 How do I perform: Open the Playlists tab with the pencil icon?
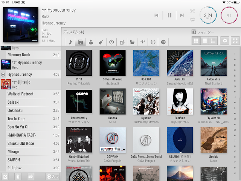pos(122,42)
